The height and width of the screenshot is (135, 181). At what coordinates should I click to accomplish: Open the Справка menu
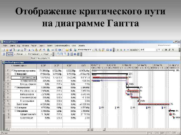pyautogui.click(x=81, y=46)
